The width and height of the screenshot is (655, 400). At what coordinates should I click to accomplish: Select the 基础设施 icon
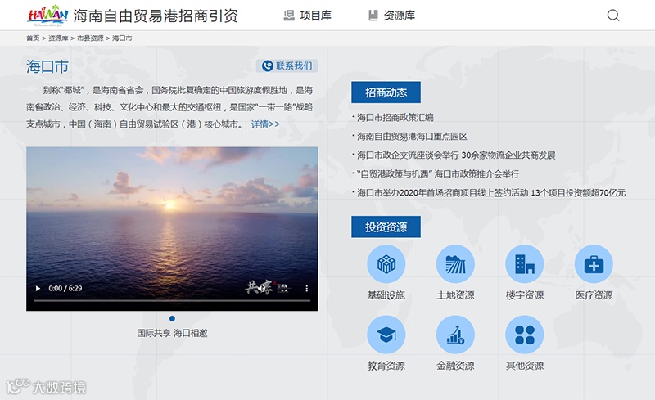pos(386,264)
